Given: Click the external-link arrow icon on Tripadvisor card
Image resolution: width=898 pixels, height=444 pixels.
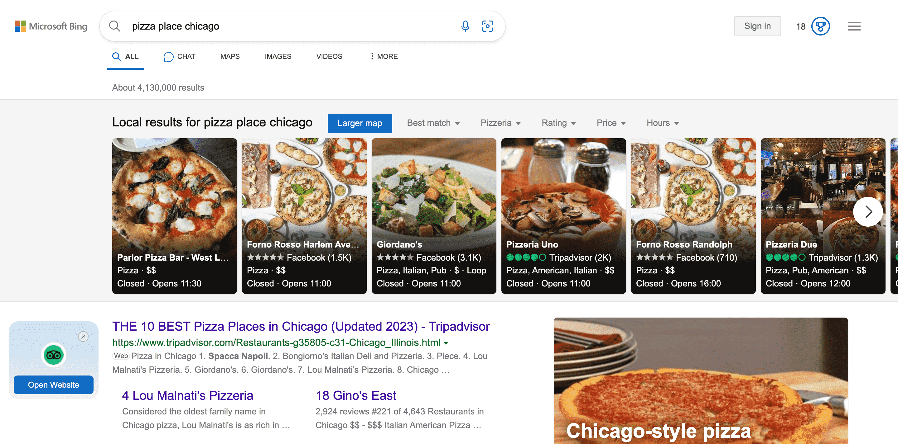Looking at the screenshot, I should click(x=83, y=336).
